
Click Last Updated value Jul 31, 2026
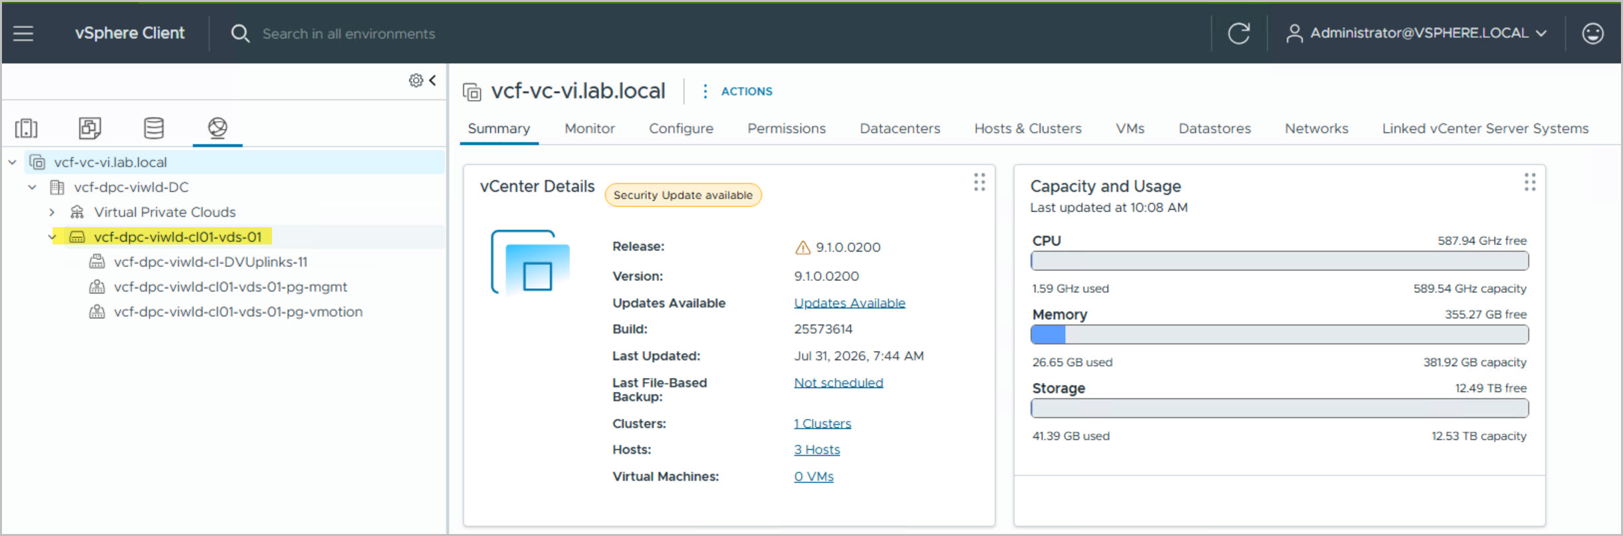tap(859, 356)
